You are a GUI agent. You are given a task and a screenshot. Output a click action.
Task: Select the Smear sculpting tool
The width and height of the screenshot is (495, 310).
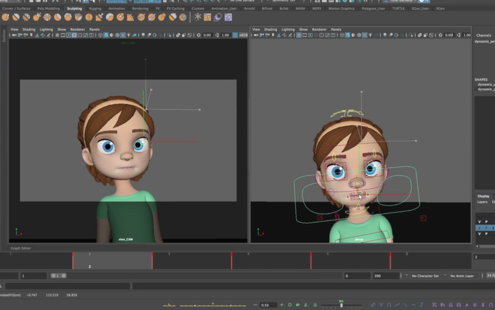(x=152, y=17)
